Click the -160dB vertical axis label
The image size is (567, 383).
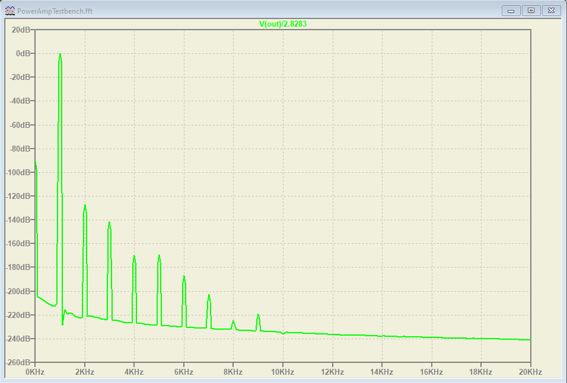[18, 244]
